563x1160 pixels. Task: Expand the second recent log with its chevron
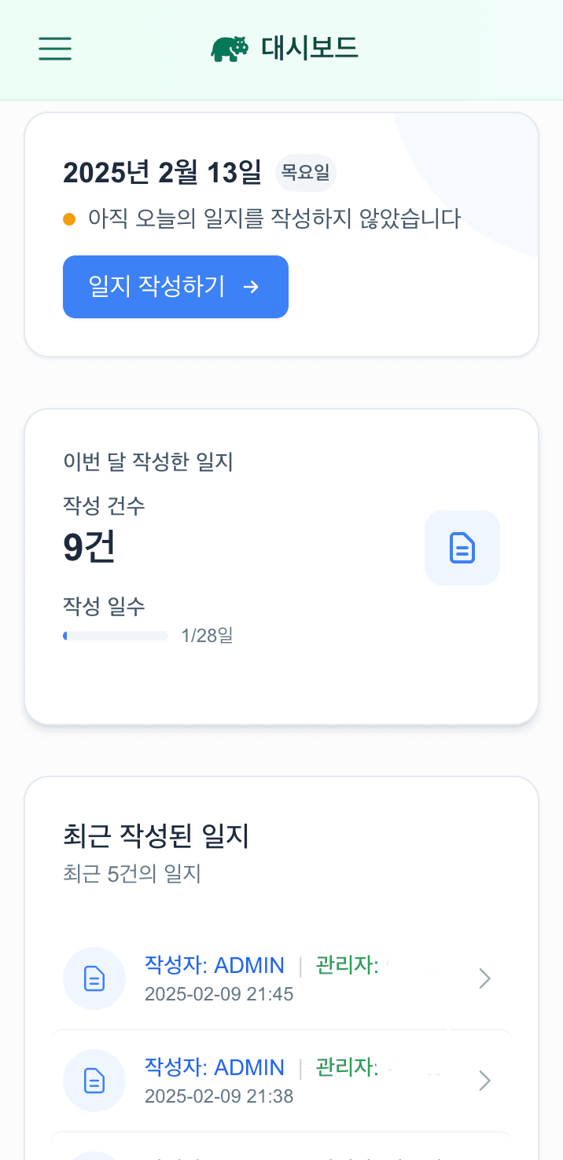point(484,1081)
